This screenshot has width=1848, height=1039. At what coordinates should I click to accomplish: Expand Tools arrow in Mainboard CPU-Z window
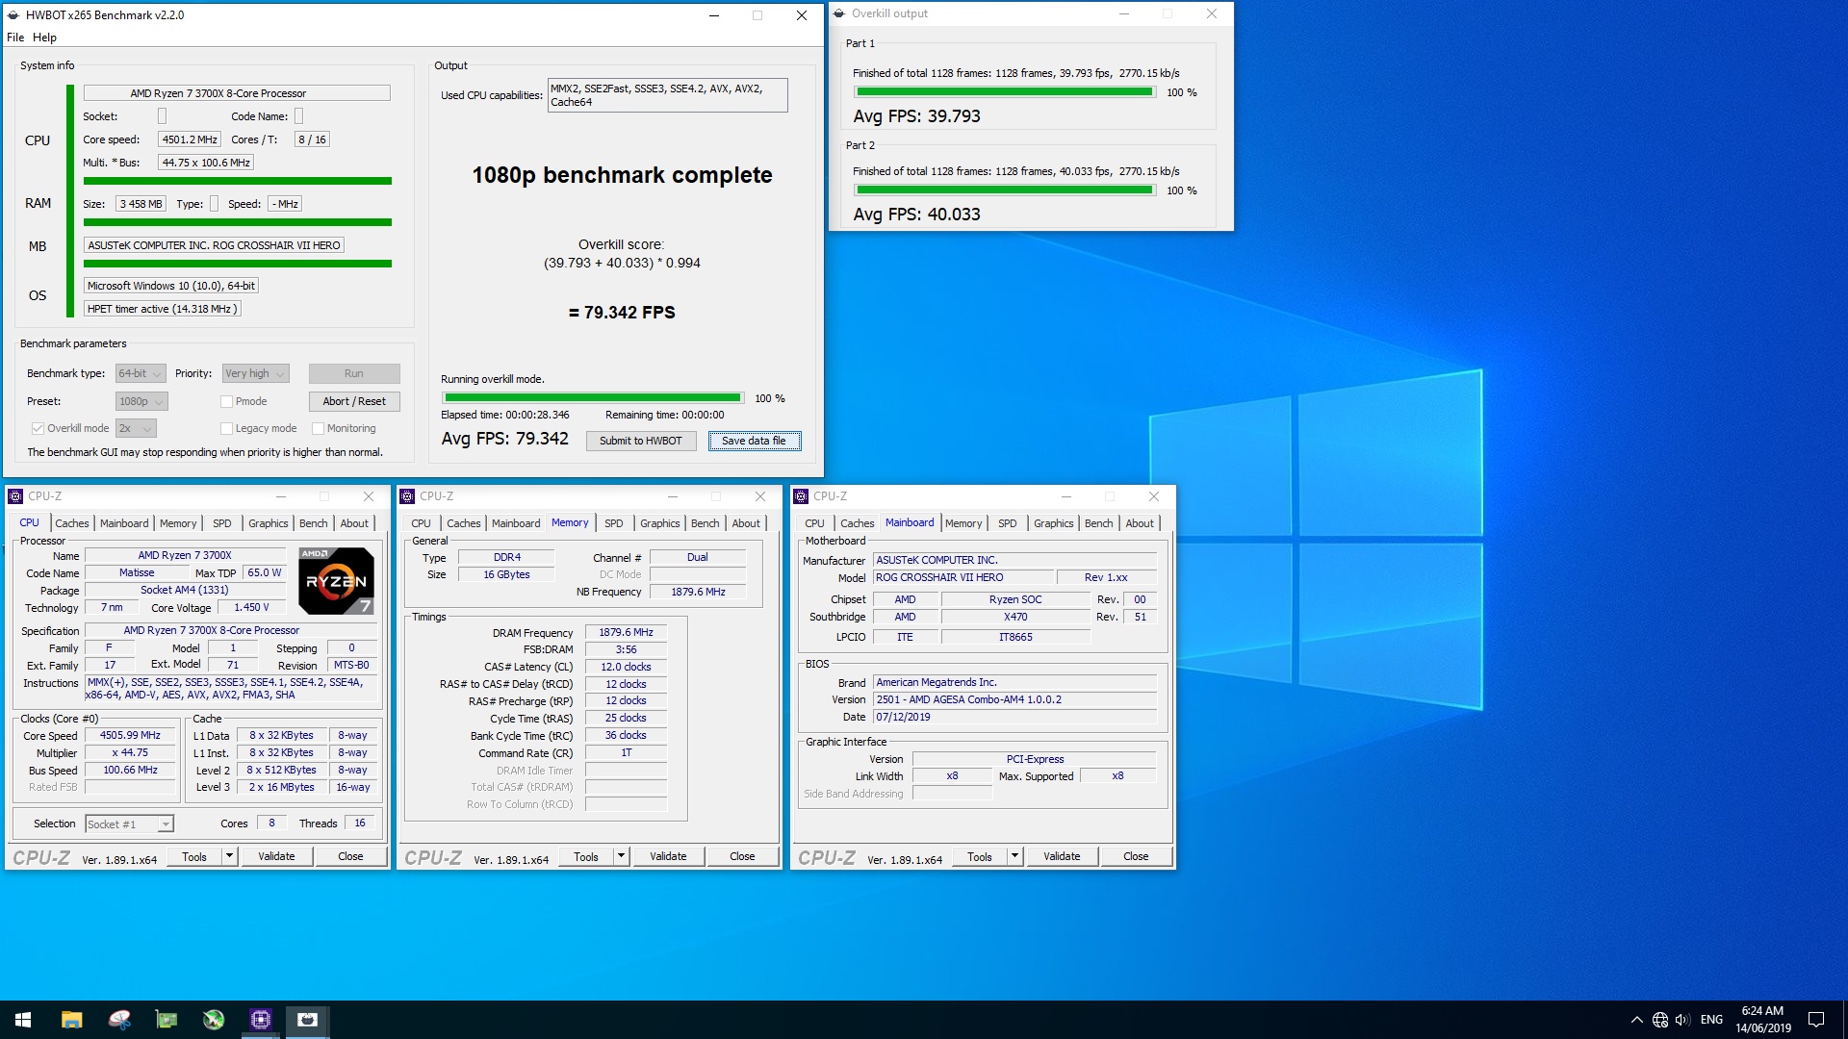pos(1014,856)
